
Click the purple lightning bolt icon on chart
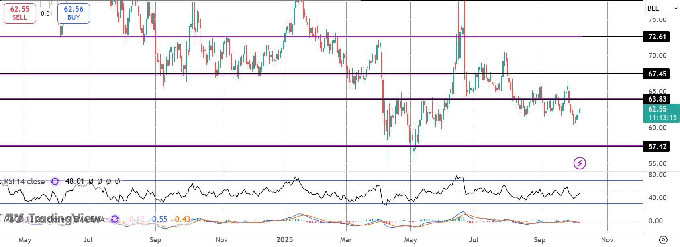point(580,163)
